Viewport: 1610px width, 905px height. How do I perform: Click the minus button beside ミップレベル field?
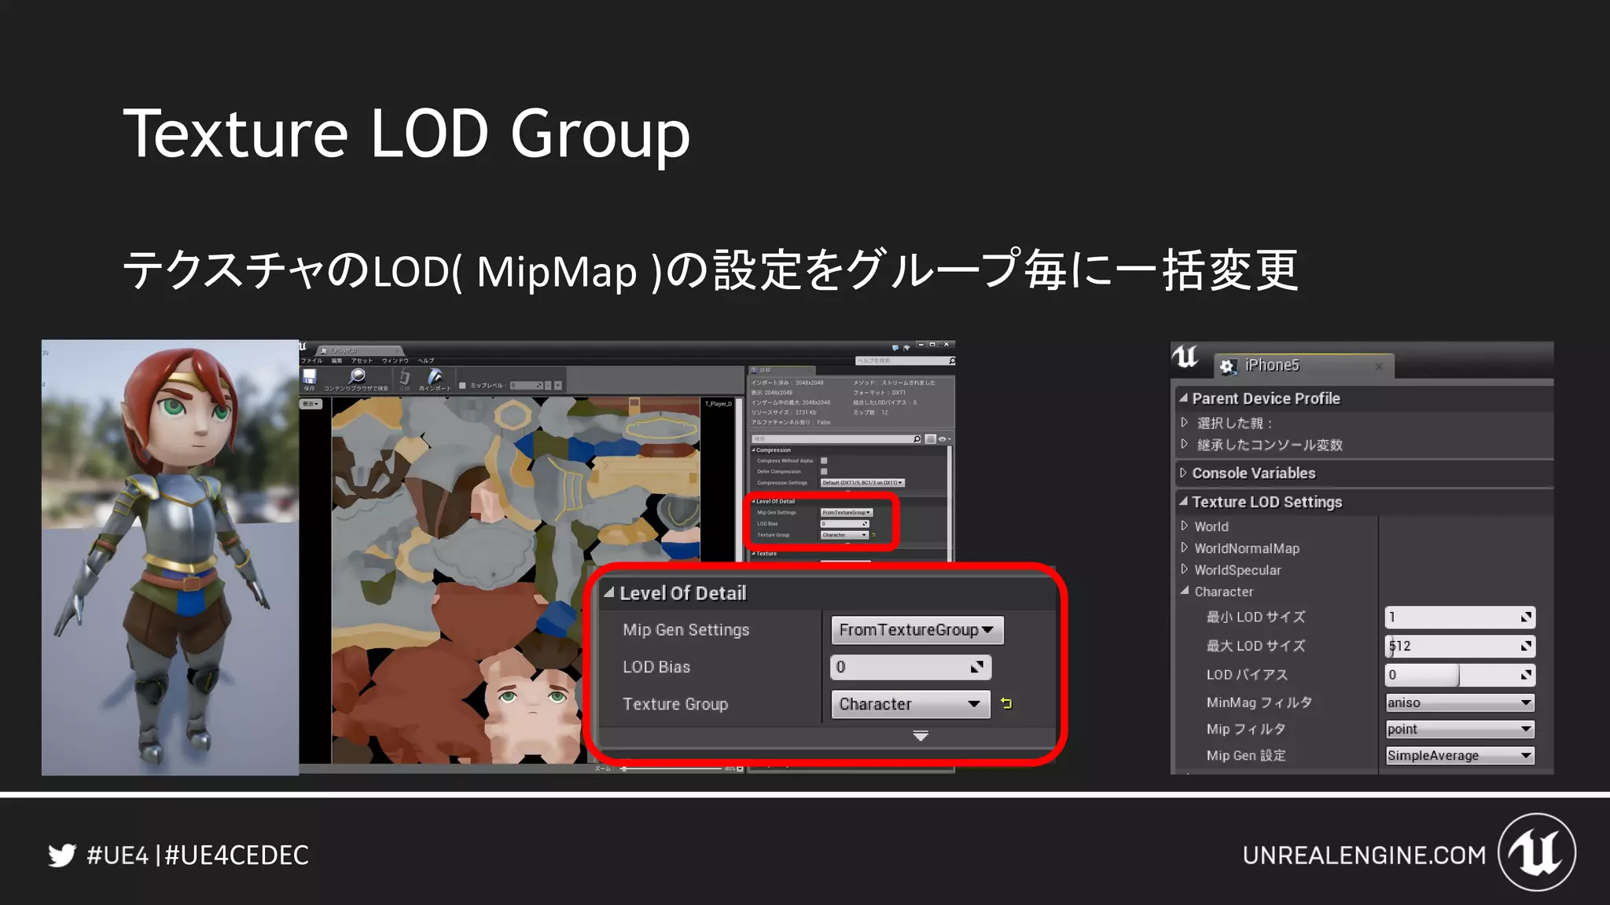coord(548,386)
